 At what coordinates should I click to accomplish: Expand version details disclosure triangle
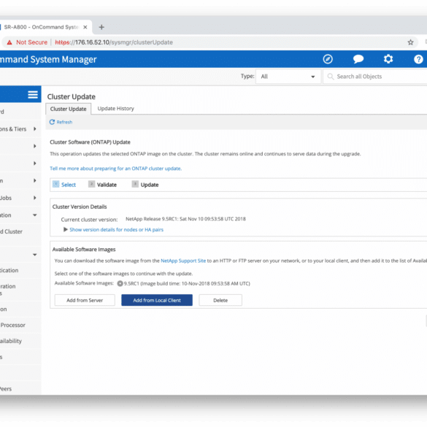(66, 230)
